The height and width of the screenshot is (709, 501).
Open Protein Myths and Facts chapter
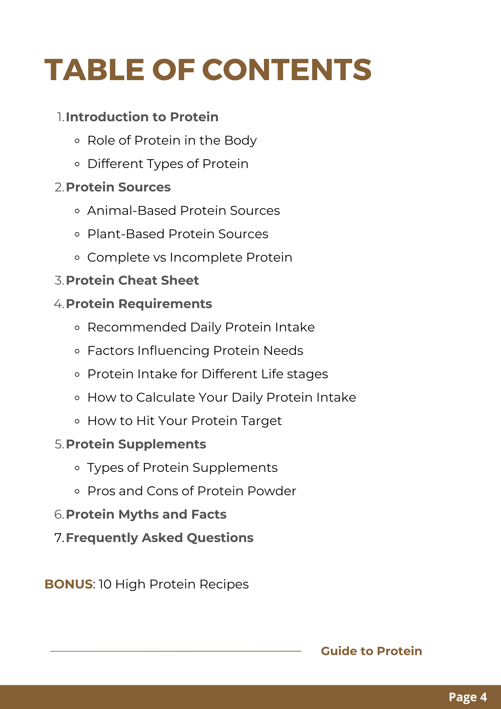(146, 514)
